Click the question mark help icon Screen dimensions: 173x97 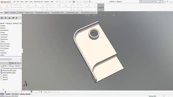click(167, 2)
